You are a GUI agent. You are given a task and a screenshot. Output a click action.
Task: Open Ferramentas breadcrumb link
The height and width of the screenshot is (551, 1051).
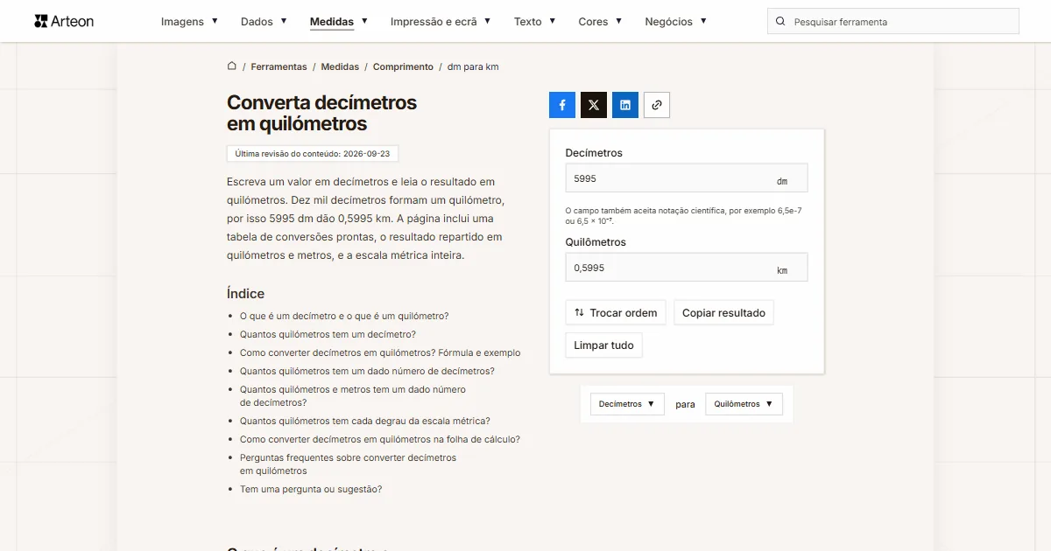point(279,66)
